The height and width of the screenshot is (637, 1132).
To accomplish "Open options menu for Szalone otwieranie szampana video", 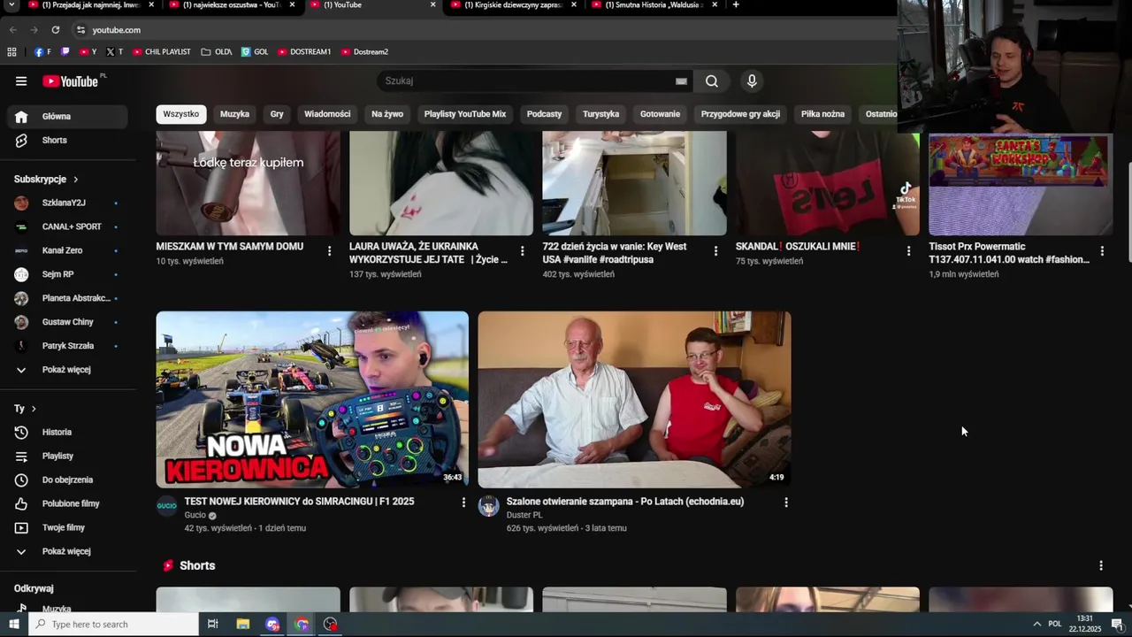I will click(785, 503).
